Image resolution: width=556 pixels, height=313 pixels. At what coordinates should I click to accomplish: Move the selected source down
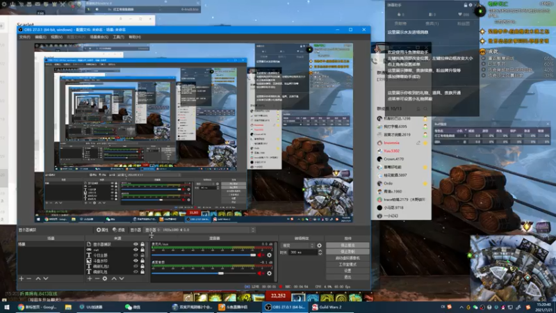point(122,279)
